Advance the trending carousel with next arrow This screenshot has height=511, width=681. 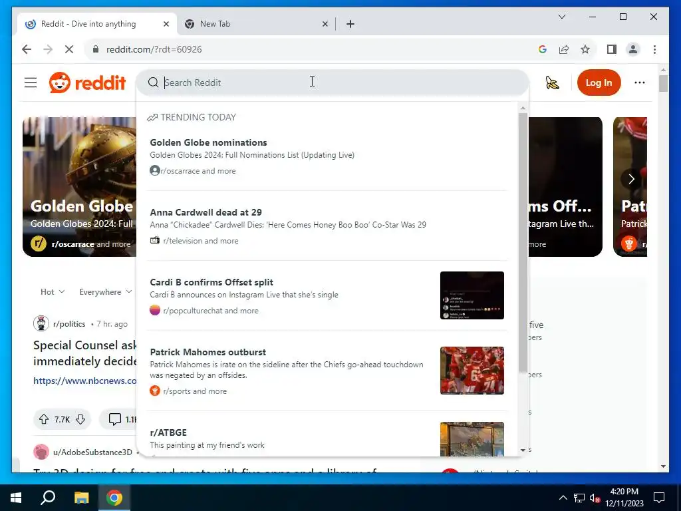(631, 178)
